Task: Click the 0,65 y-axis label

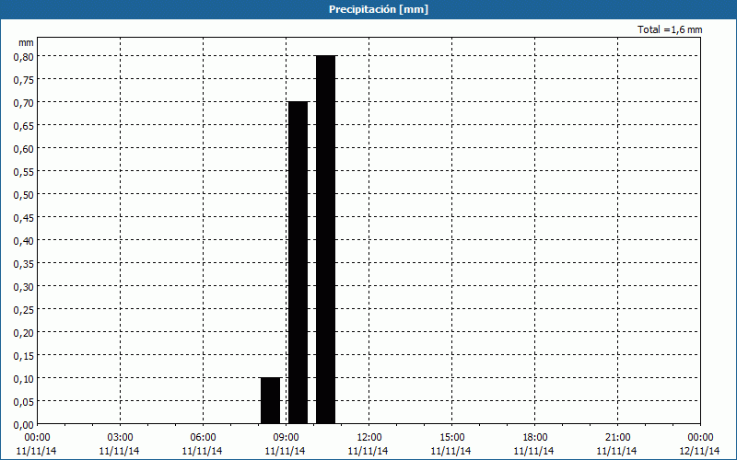Action: pos(24,125)
